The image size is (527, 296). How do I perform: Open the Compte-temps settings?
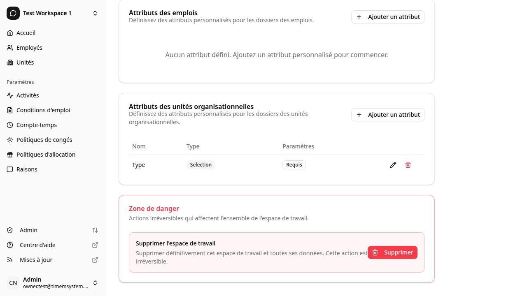pos(37,125)
